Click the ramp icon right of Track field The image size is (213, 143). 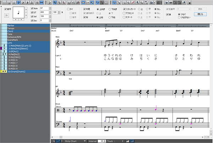(127, 141)
